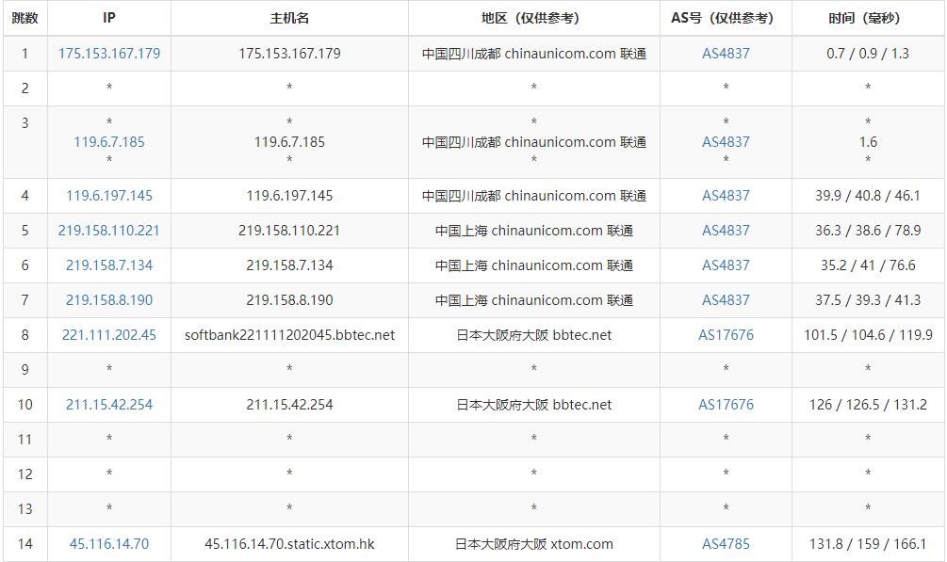Select time value 39.9 / 40.8 / 46.1
Screen dimensions: 947x562
(x=868, y=196)
